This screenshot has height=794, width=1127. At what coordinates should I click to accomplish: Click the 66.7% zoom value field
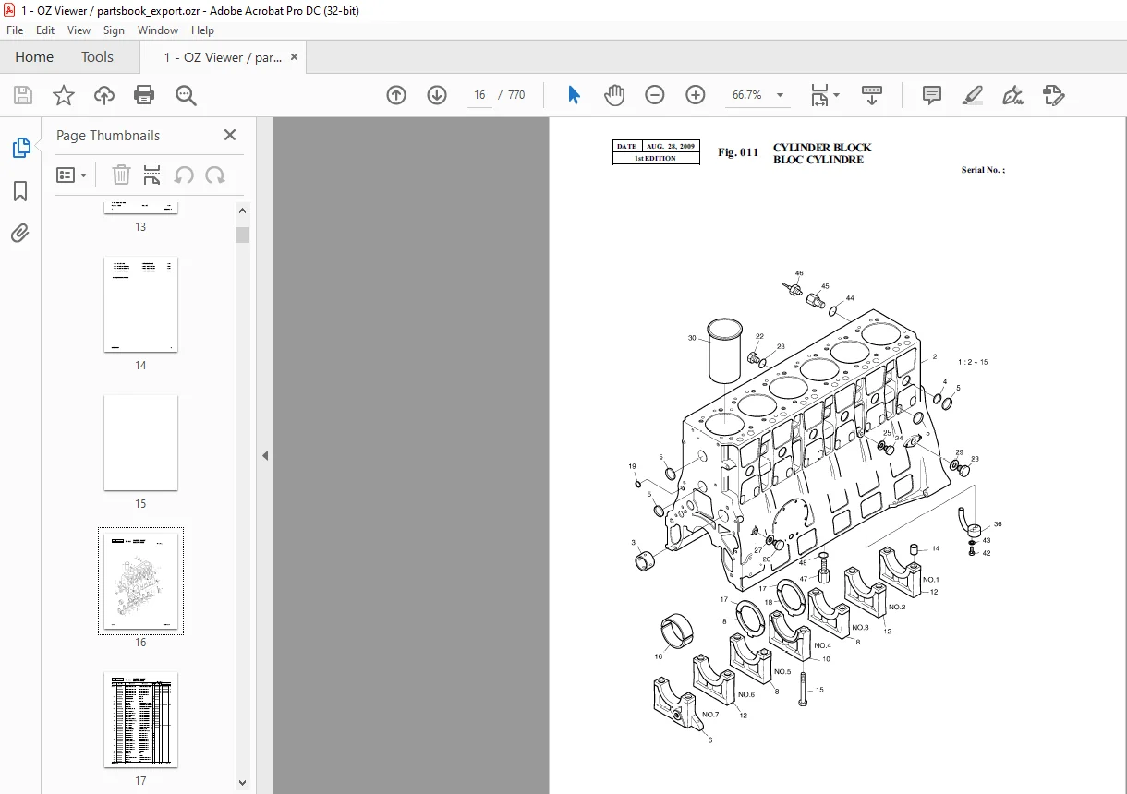[x=746, y=95]
